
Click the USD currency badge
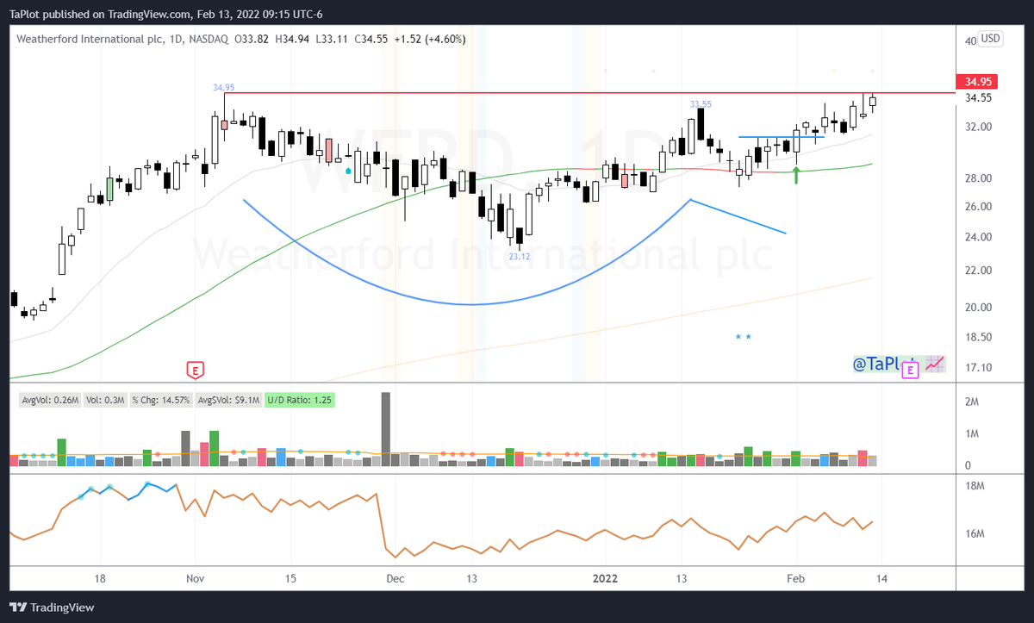coord(991,39)
